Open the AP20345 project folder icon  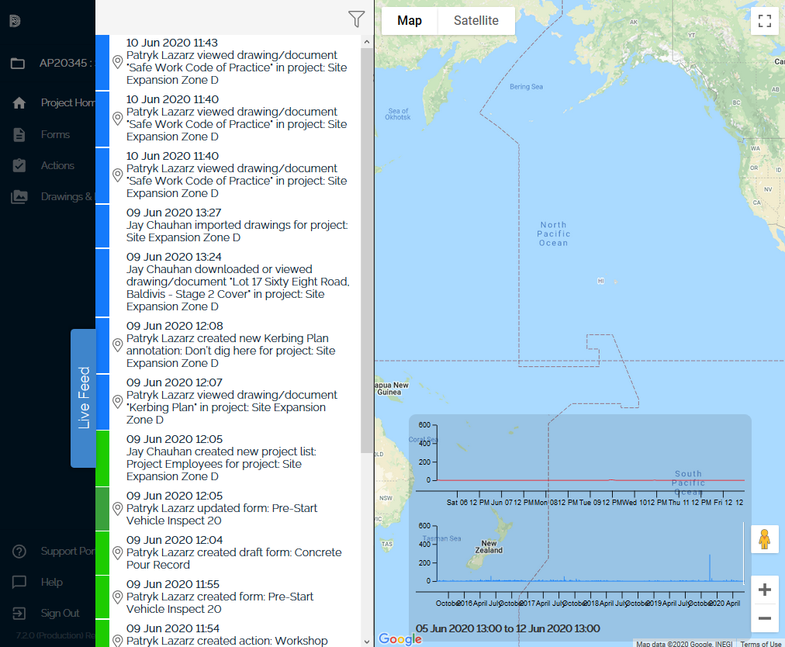(18, 63)
